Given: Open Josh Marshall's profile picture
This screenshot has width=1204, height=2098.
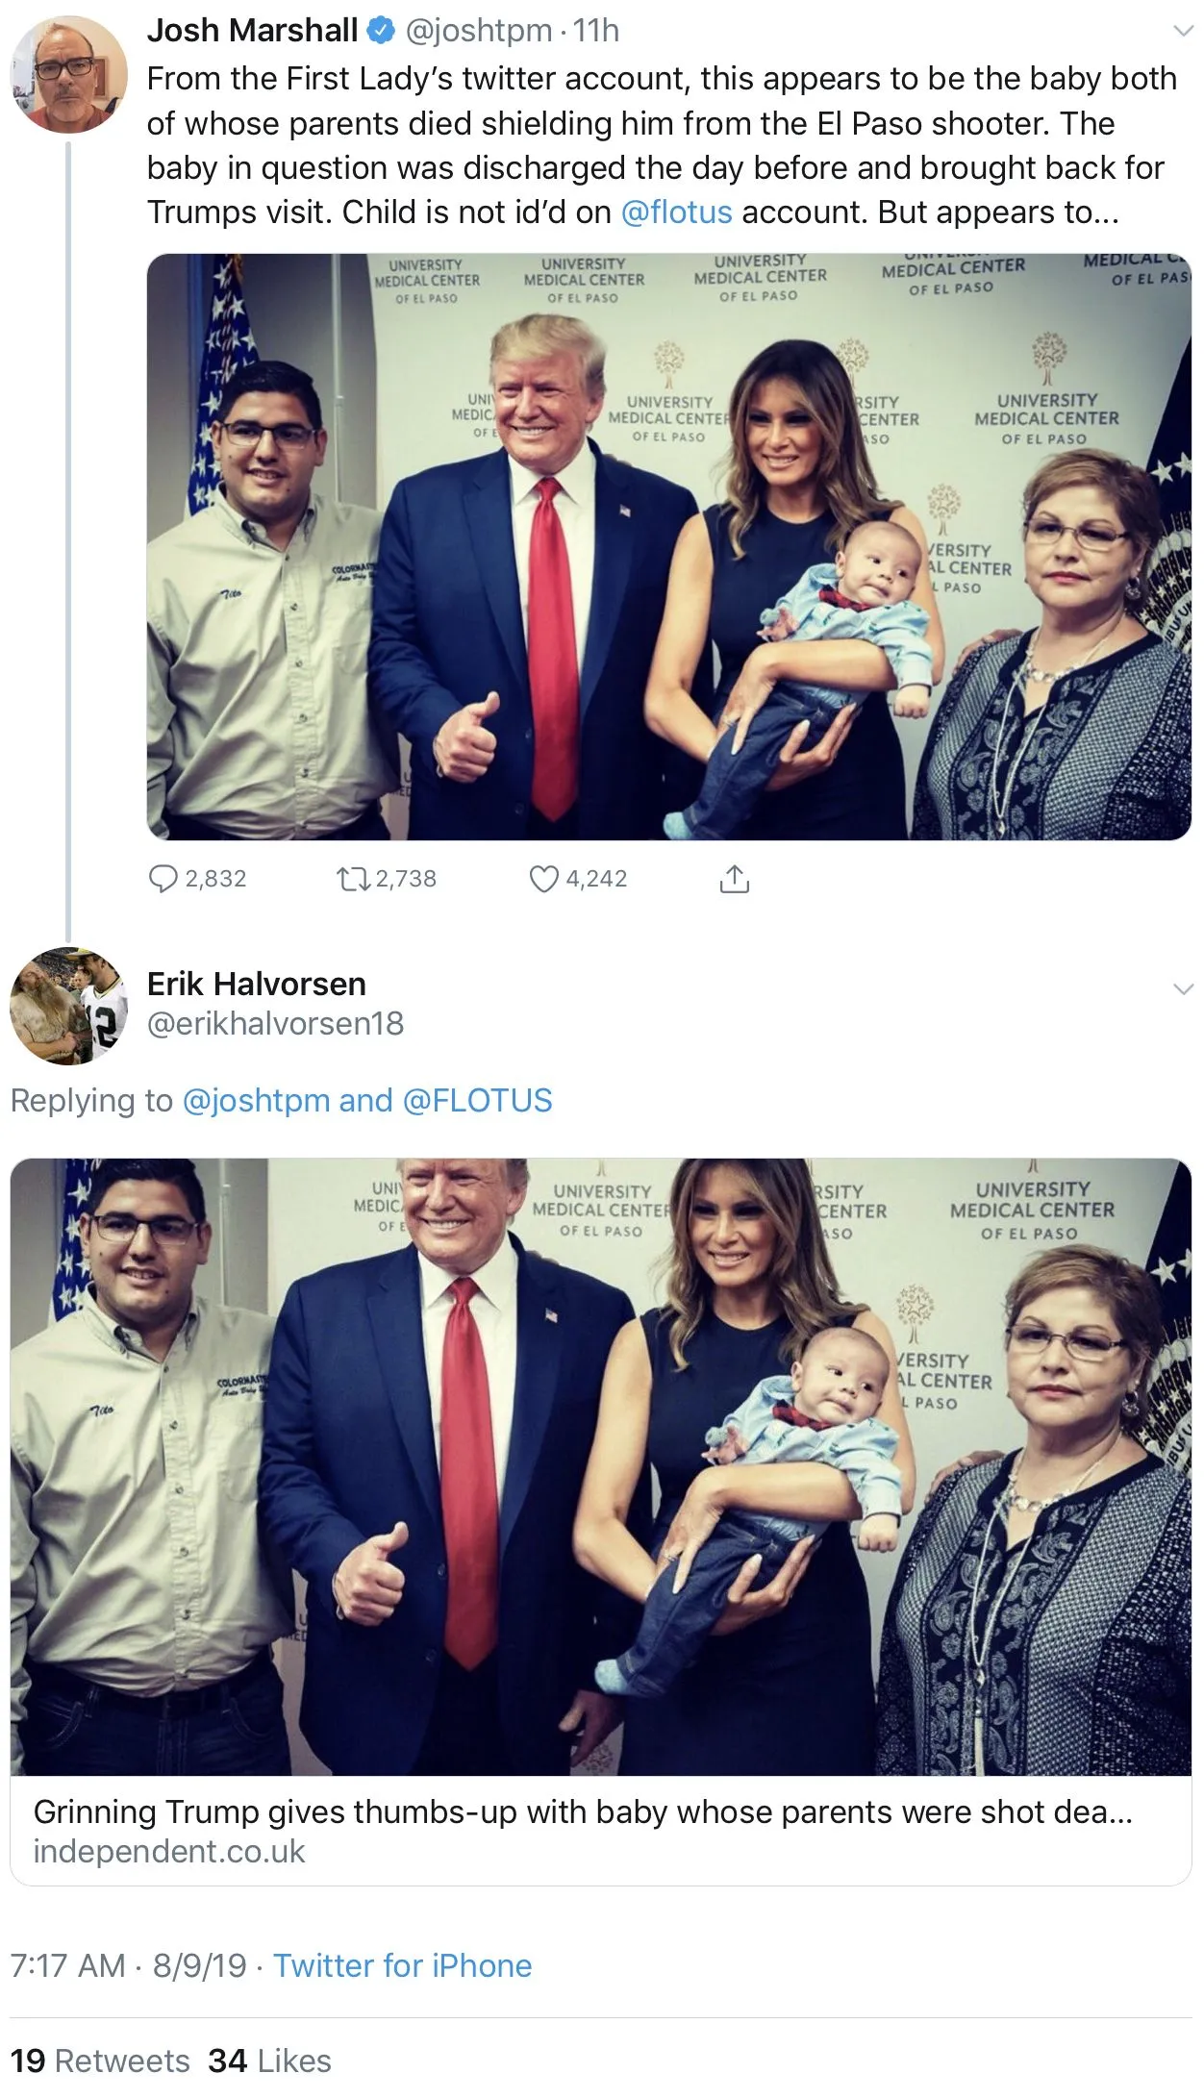Looking at the screenshot, I should tap(68, 74).
